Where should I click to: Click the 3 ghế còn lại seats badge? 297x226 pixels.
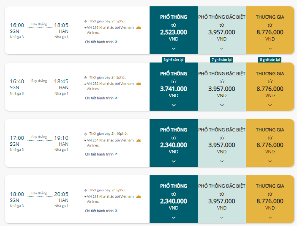[174, 60]
